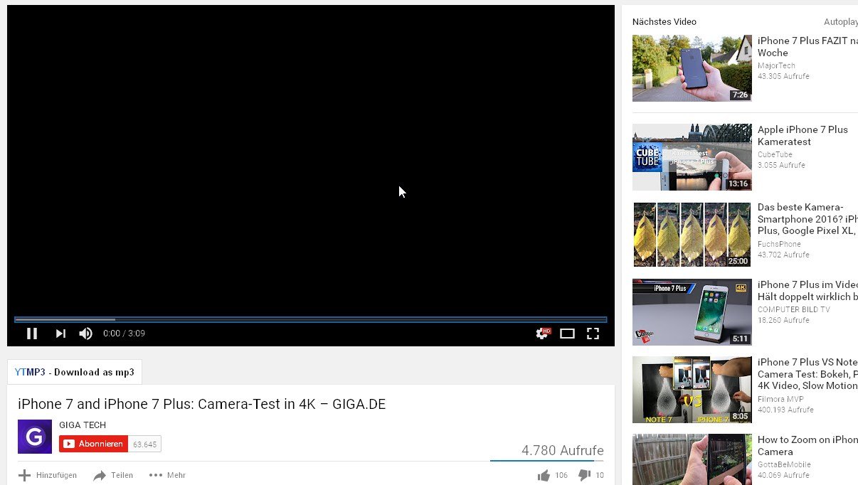Viewport: 858px width, 485px height.
Task: Open iPhone 7 Plus VS Note title
Action: pyautogui.click(x=807, y=374)
